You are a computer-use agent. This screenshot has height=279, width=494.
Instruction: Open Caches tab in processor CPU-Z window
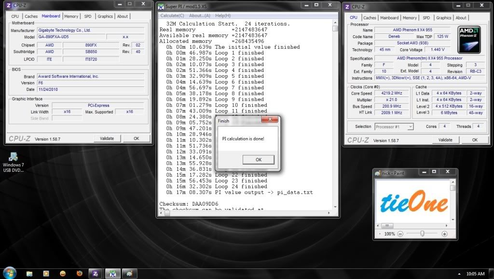click(x=370, y=18)
